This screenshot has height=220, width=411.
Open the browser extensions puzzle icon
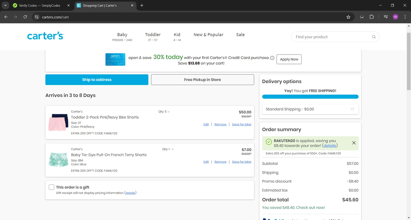coord(372,17)
